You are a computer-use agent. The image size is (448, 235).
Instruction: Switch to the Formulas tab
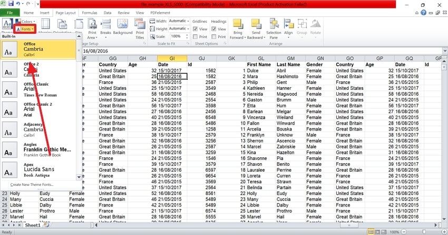[x=90, y=13]
